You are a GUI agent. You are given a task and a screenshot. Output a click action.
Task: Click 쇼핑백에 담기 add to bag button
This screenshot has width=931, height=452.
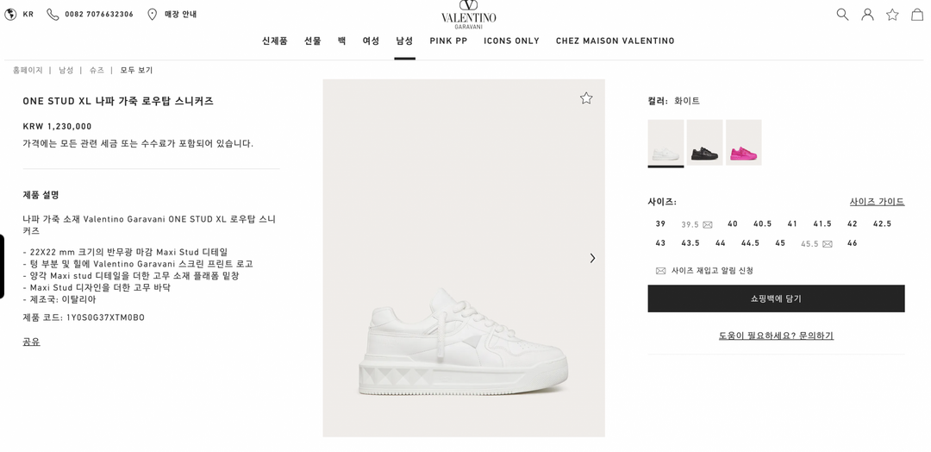click(776, 298)
